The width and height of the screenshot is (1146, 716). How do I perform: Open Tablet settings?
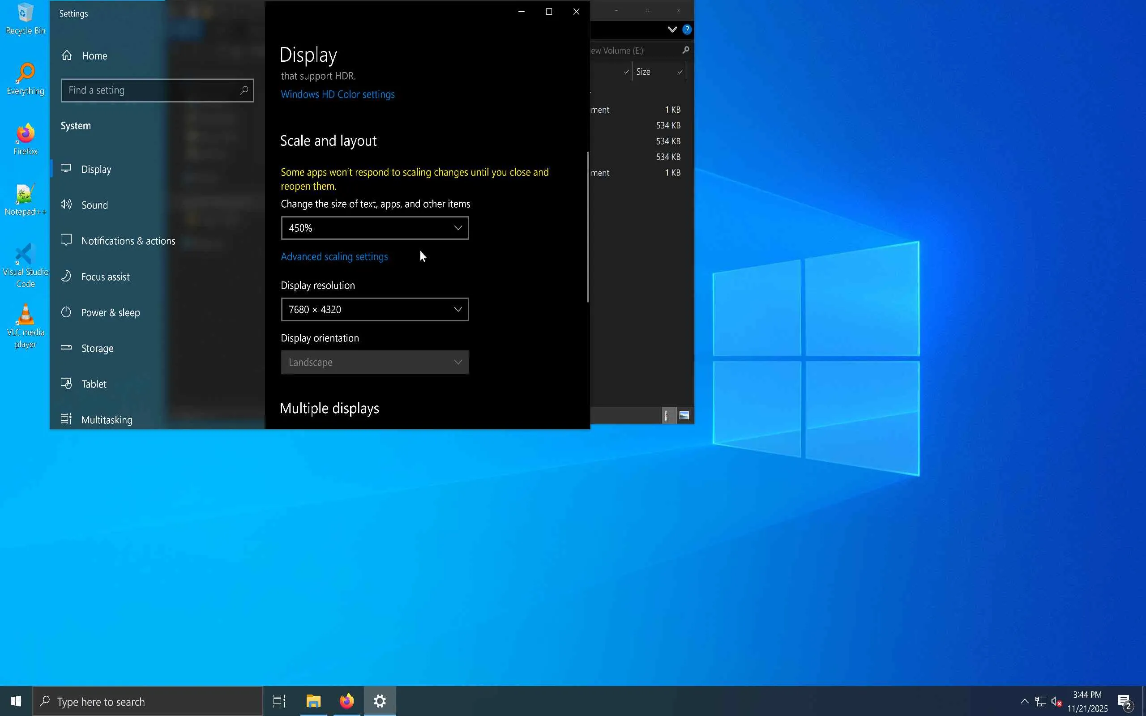tap(94, 384)
